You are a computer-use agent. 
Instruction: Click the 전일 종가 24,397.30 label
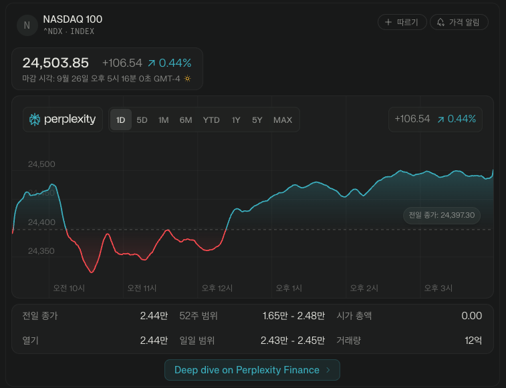click(x=441, y=215)
